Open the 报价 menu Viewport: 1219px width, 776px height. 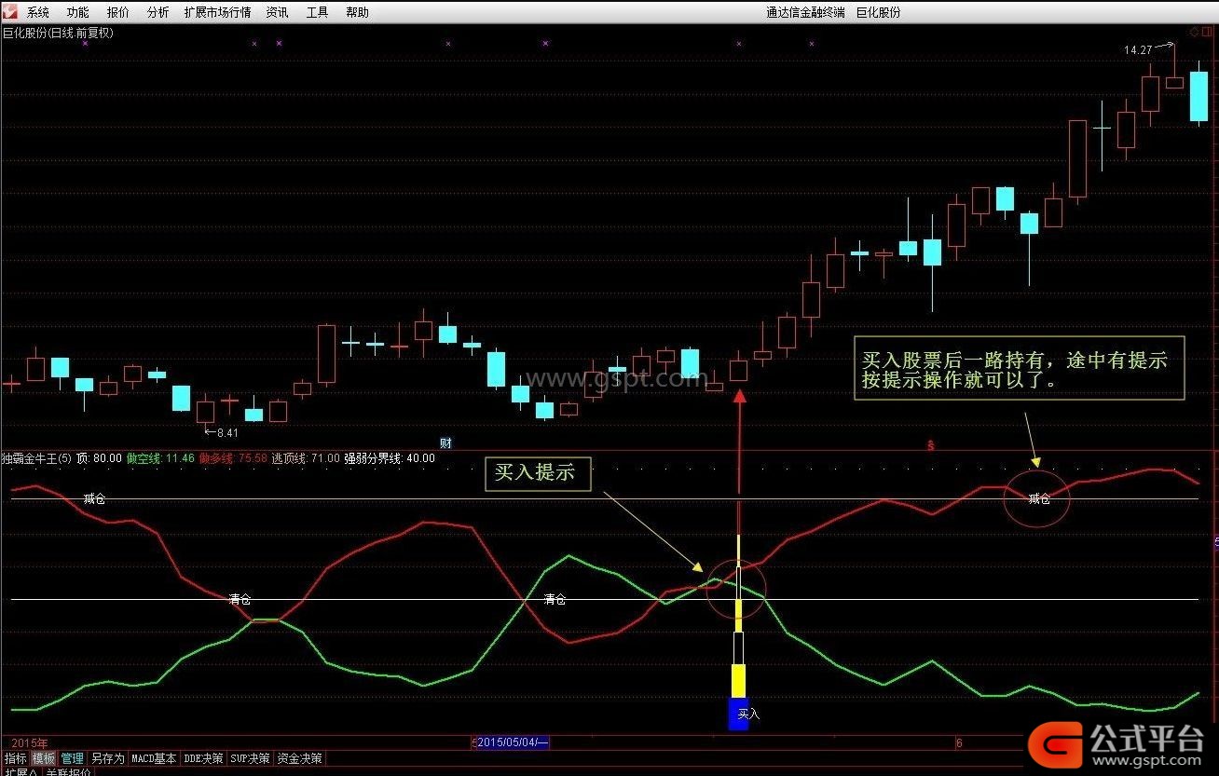pos(118,12)
